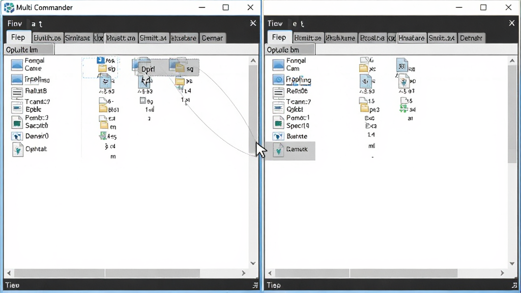Click the 'Fiov' header label in left pane
The width and height of the screenshot is (521, 293).
15,23
